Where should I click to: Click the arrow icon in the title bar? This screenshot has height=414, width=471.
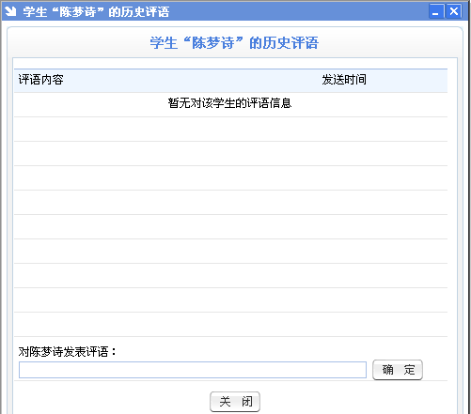click(x=10, y=11)
